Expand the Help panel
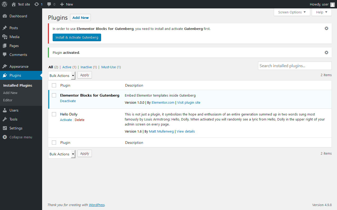 click(322, 12)
